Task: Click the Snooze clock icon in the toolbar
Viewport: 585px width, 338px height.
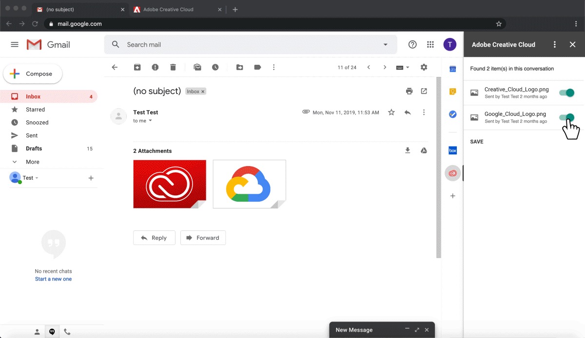Action: (215, 67)
